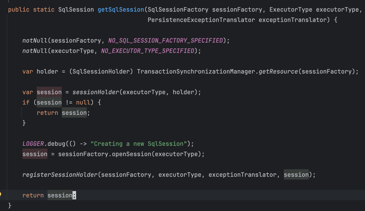Click the "Creating a new SqlSession" string

coord(139,143)
